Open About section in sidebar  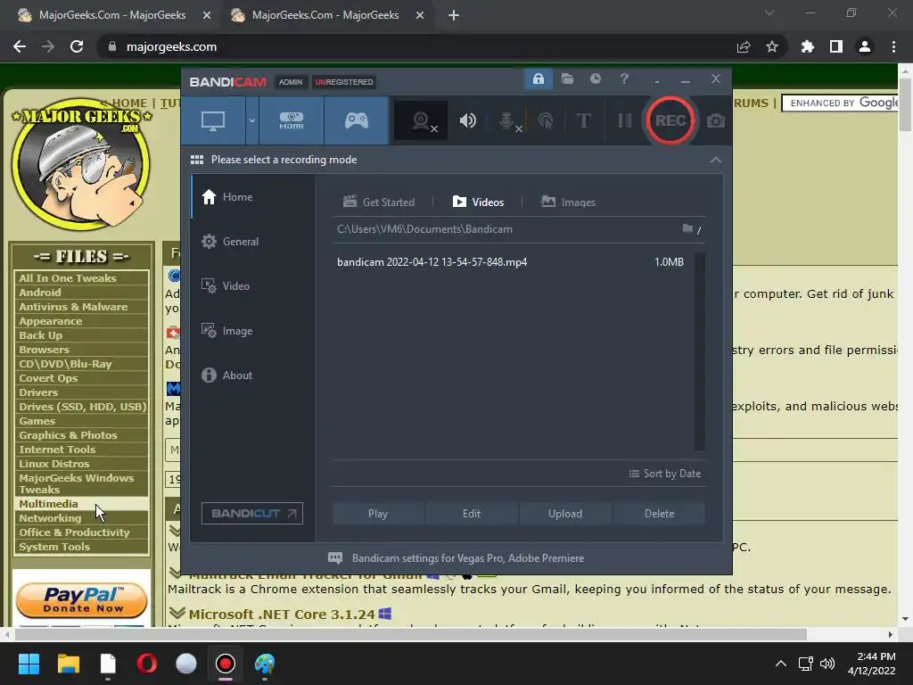tap(252, 376)
